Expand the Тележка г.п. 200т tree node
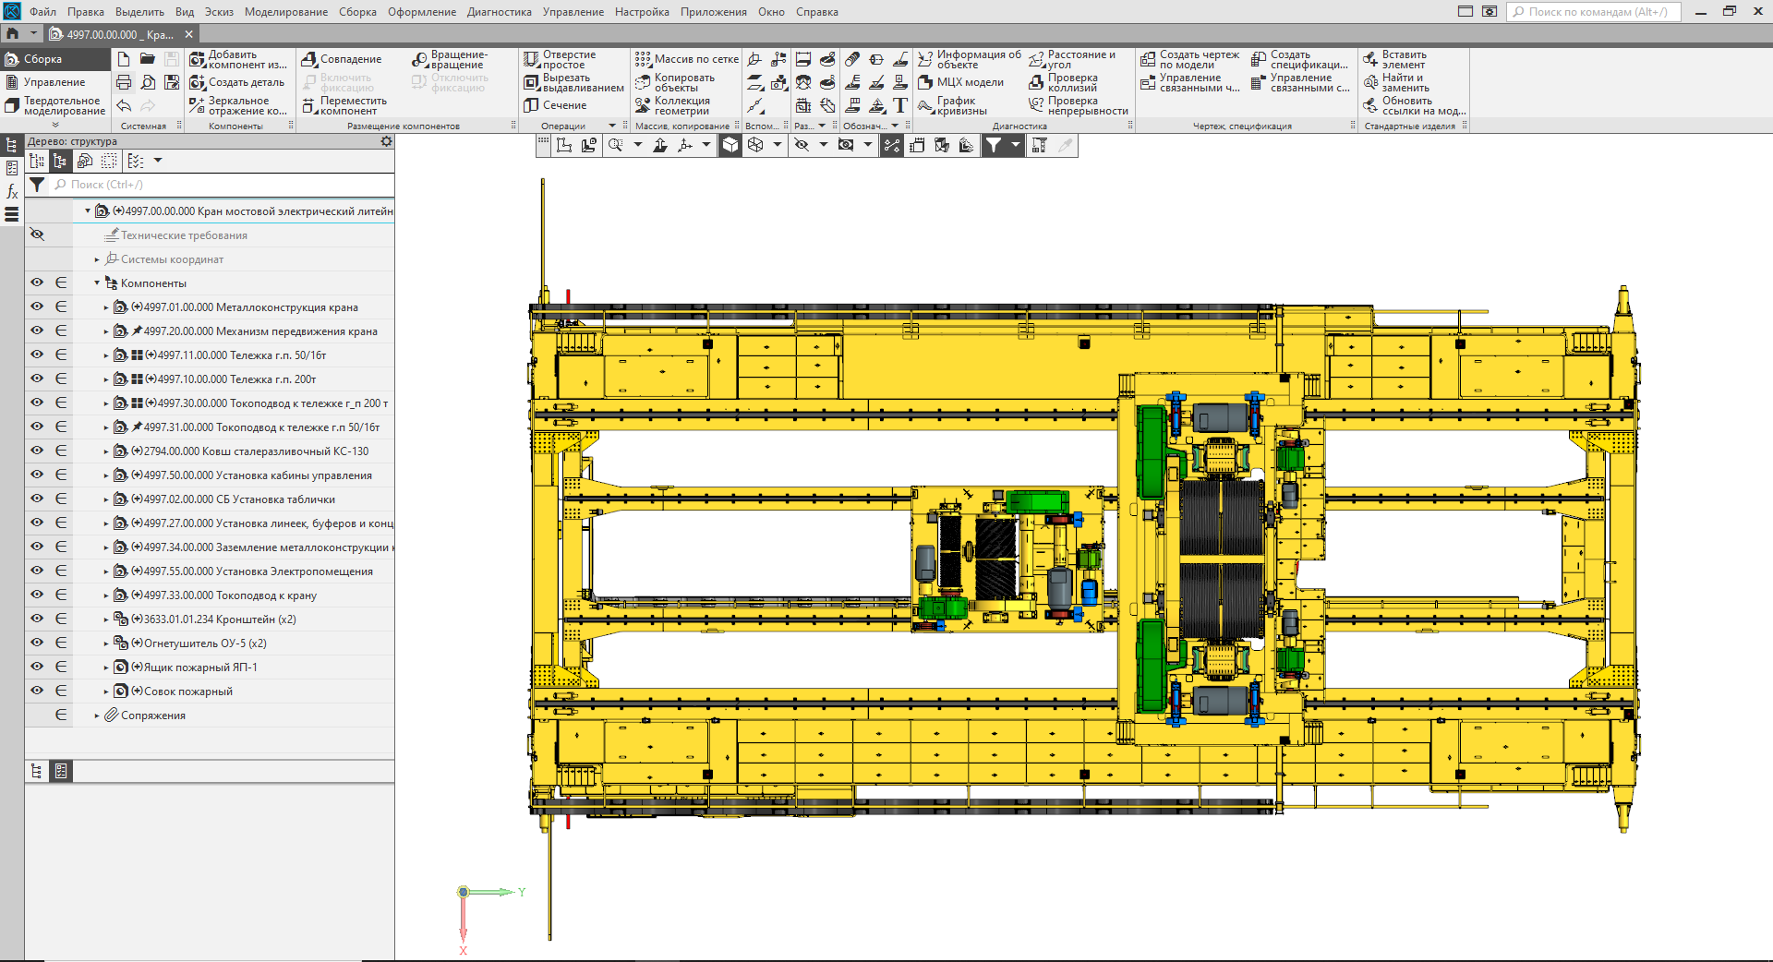Screen dimensions: 1773x962 pyautogui.click(x=106, y=379)
